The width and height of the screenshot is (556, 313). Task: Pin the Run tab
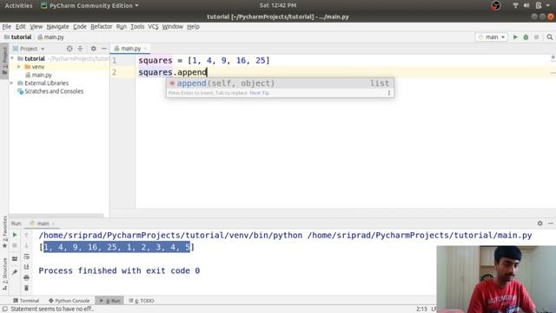(15, 272)
